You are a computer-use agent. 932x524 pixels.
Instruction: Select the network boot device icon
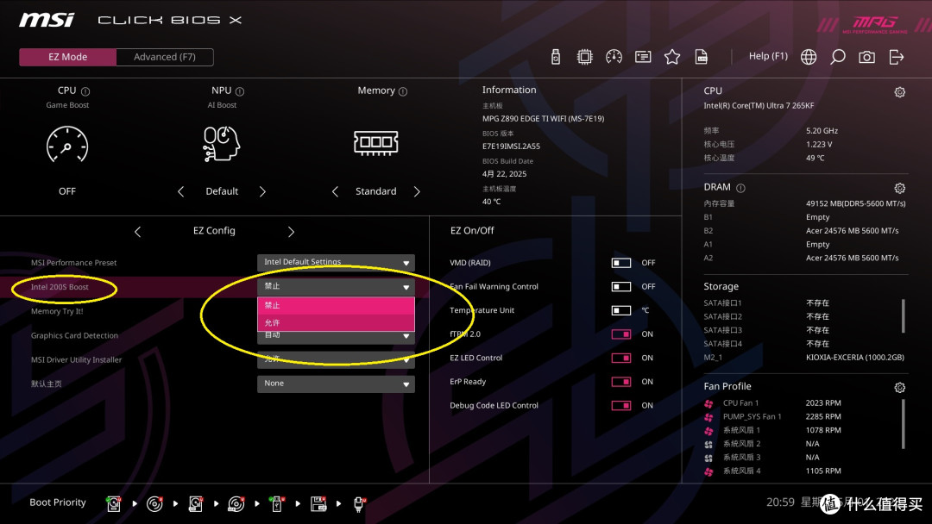click(359, 503)
